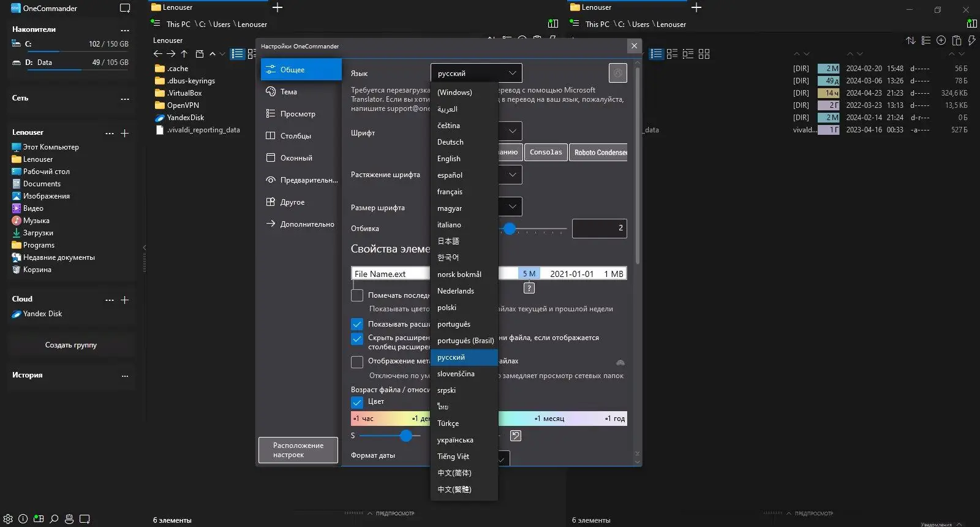The width and height of the screenshot is (980, 527).
Task: Open the language dropdown showing 'русский'
Action: [477, 73]
